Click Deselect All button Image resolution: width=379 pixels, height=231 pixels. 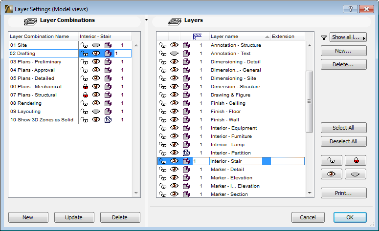click(x=343, y=141)
